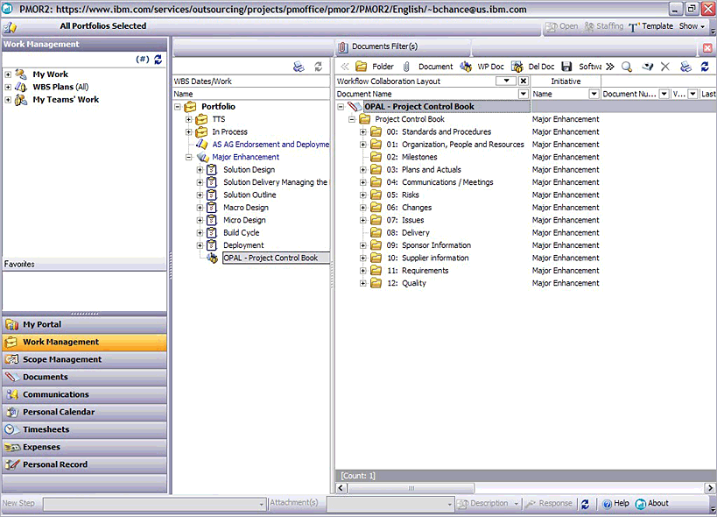Expand the WBS Plans (All) node
The image size is (717, 517).
click(8, 87)
